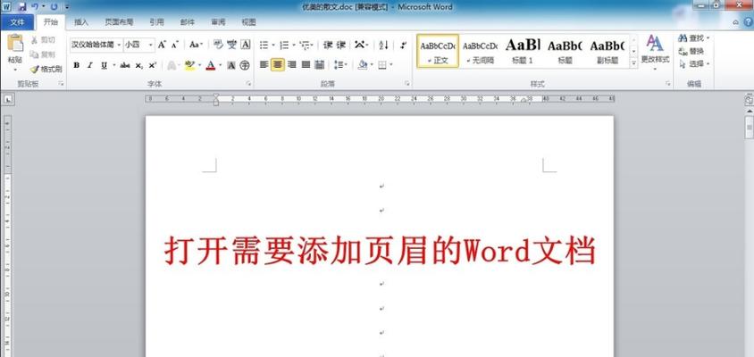Viewport: 754px width, 357px height.
Task: Apply the character border icon
Action: pos(246,45)
